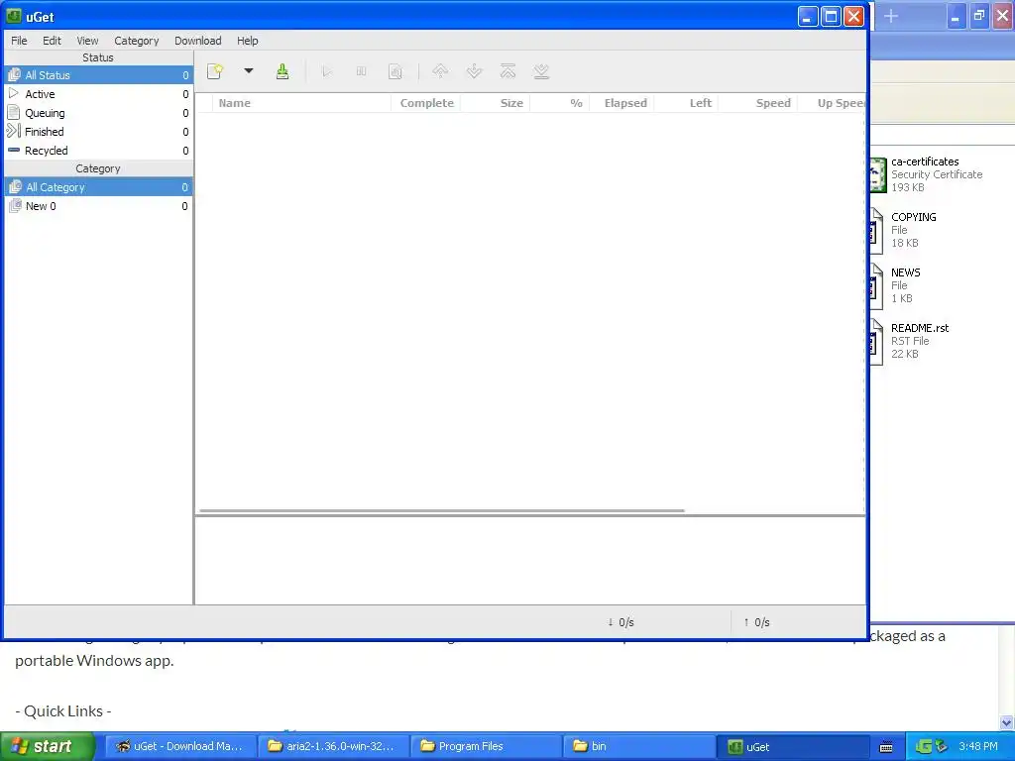The image size is (1015, 761).
Task: Click the Set selected runnable play icon
Action: [327, 71]
